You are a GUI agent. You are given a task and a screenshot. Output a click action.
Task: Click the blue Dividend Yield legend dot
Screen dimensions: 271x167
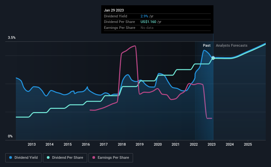point(11,157)
